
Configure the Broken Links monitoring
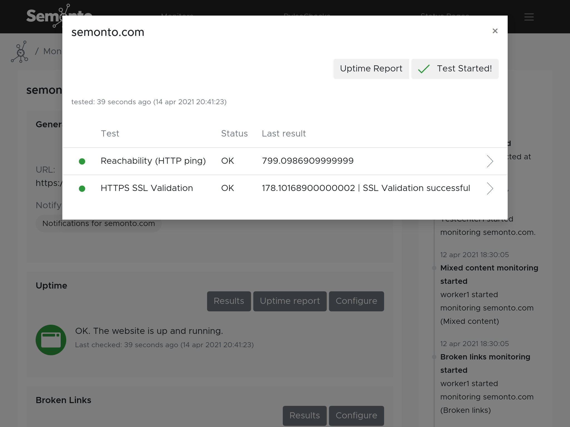pos(356,416)
